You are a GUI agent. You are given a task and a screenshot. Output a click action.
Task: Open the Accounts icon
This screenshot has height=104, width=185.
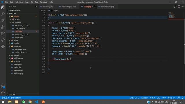3,86
